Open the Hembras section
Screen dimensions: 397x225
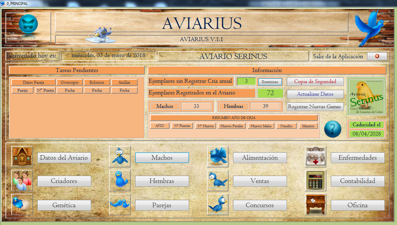[x=162, y=181]
